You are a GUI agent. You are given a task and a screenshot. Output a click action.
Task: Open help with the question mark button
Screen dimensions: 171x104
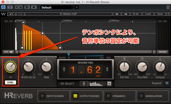168,14
